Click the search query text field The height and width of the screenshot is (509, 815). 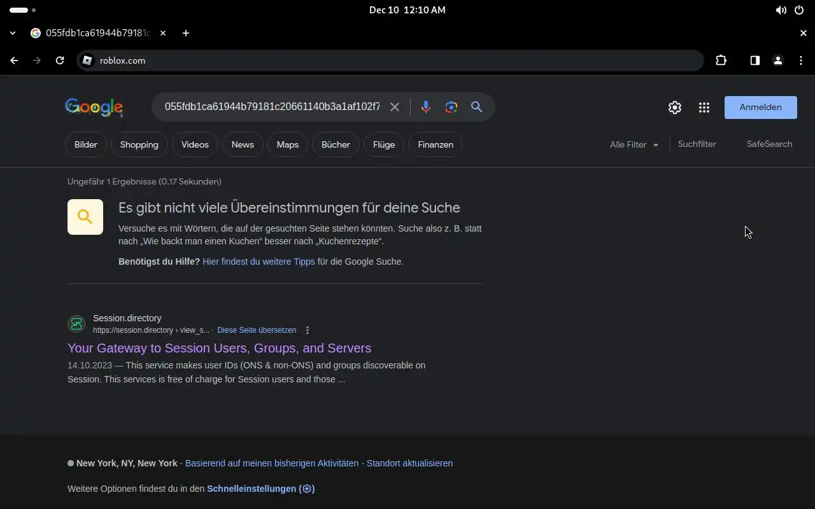[272, 107]
